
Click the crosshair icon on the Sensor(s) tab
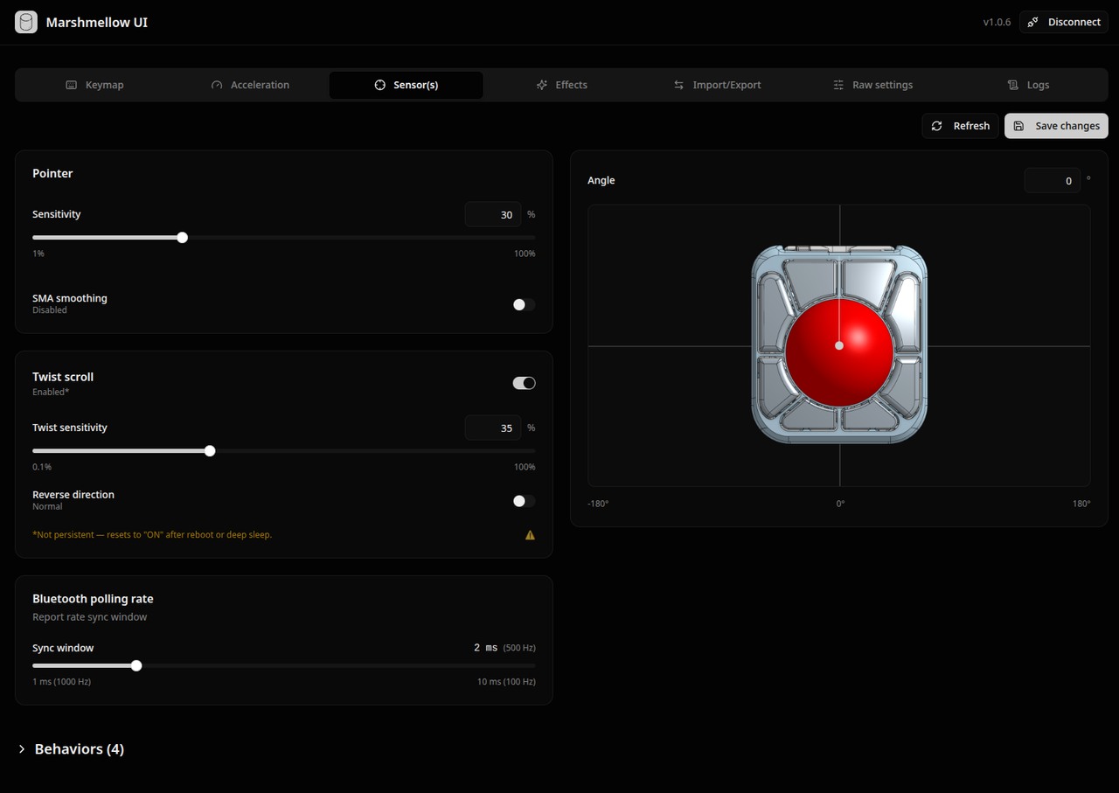[x=379, y=85]
